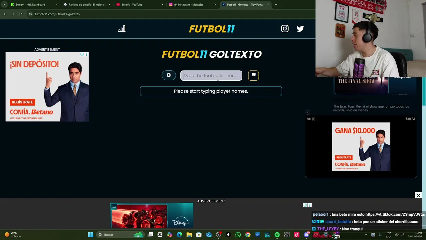Screen dimensions: 426x240
Task: Select the Futbol11 Goltexto tab
Action: 245,5
